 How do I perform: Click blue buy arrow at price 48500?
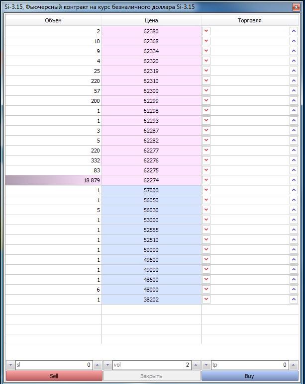(x=294, y=279)
